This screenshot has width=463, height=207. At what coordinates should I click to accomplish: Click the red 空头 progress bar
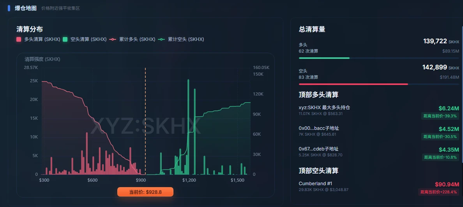pos(353,84)
